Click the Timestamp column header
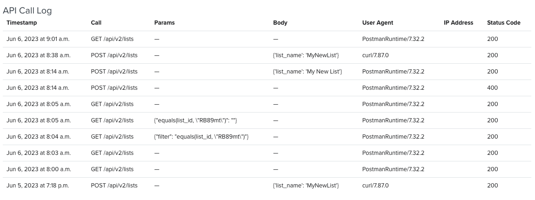The height and width of the screenshot is (200, 535). click(x=21, y=23)
